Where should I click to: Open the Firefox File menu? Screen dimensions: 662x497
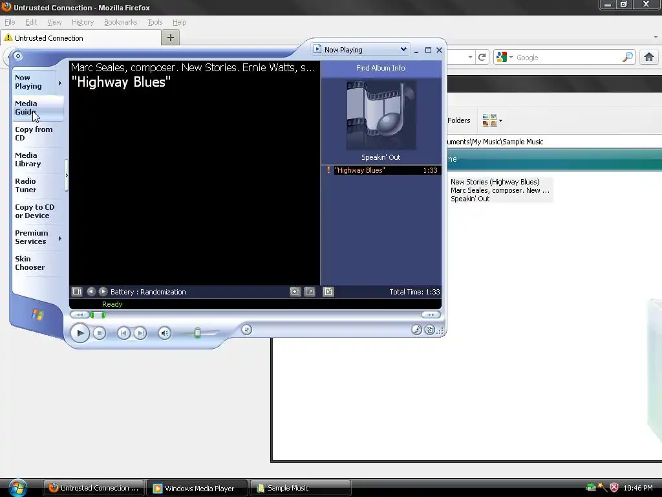pos(10,22)
